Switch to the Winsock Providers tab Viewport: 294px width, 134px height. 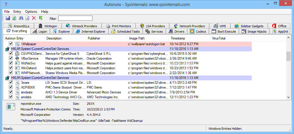(x=82, y=26)
